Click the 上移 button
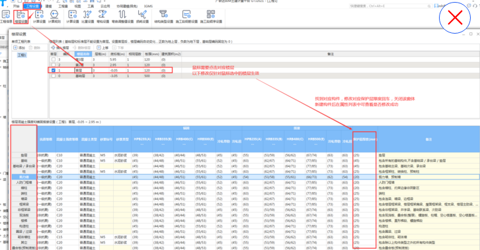Screen dimensions: 480x250 tap(102, 47)
